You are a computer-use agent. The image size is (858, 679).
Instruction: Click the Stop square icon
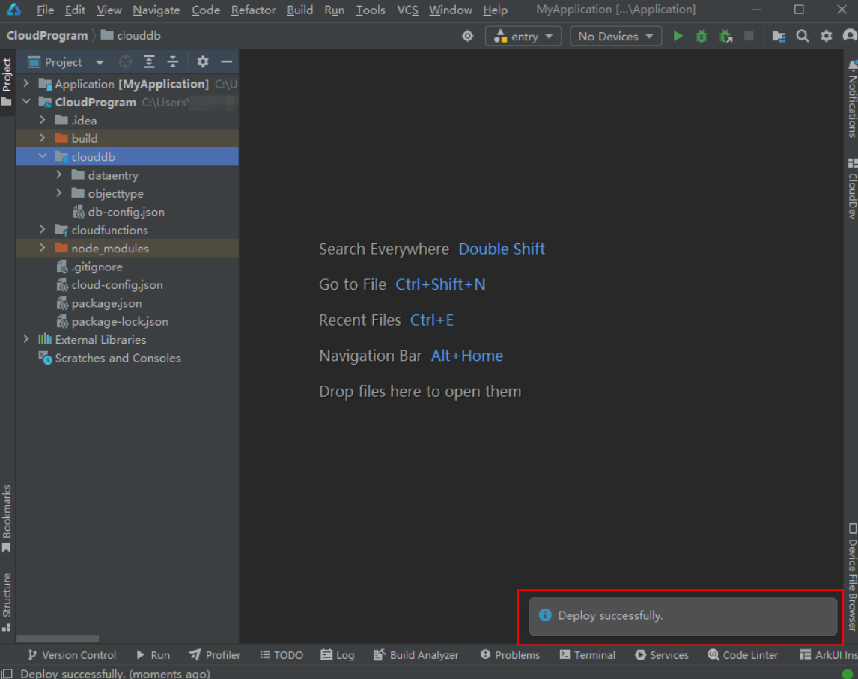point(749,36)
